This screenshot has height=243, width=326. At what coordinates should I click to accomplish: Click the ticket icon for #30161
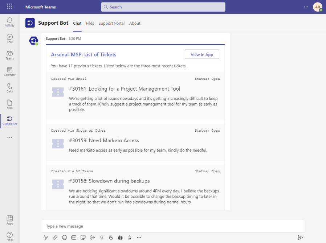pyautogui.click(x=58, y=92)
